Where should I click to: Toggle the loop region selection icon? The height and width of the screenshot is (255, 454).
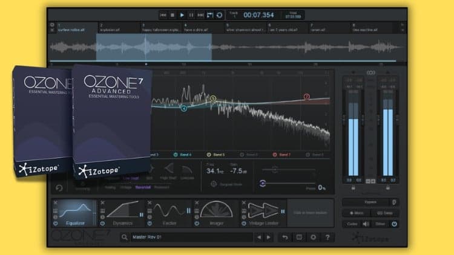210,15
